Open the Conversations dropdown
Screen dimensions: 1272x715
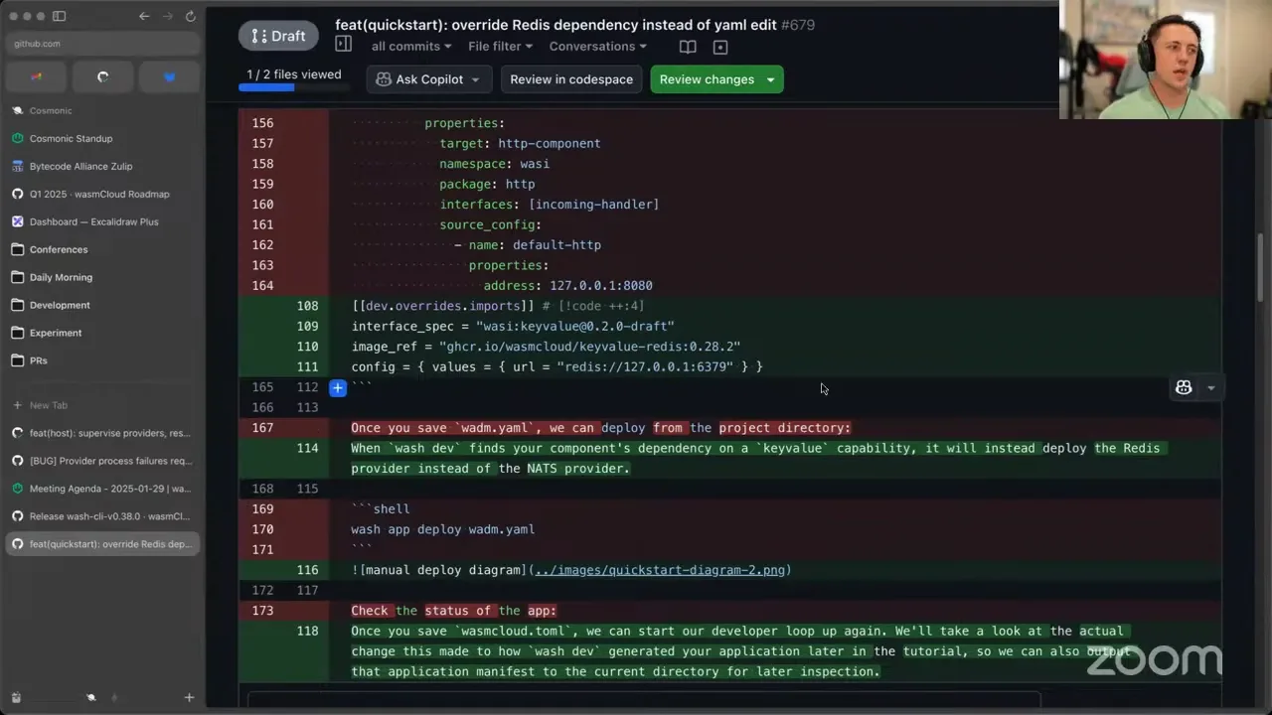[597, 47]
